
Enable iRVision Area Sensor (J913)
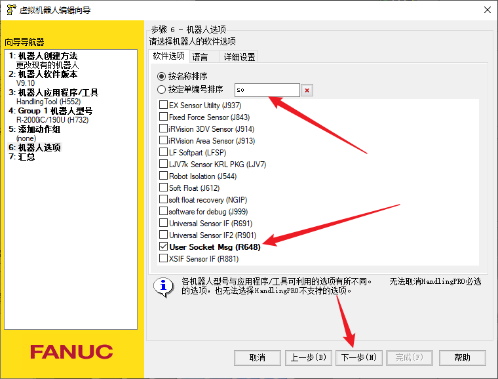pyautogui.click(x=164, y=140)
